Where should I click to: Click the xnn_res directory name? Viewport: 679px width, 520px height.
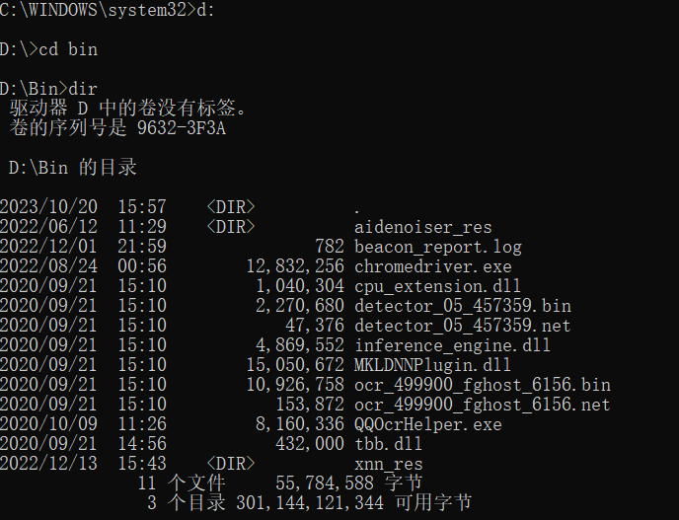click(389, 464)
